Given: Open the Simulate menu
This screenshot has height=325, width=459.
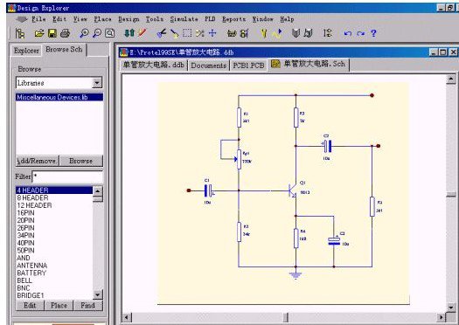Looking at the screenshot, I should 184,19.
